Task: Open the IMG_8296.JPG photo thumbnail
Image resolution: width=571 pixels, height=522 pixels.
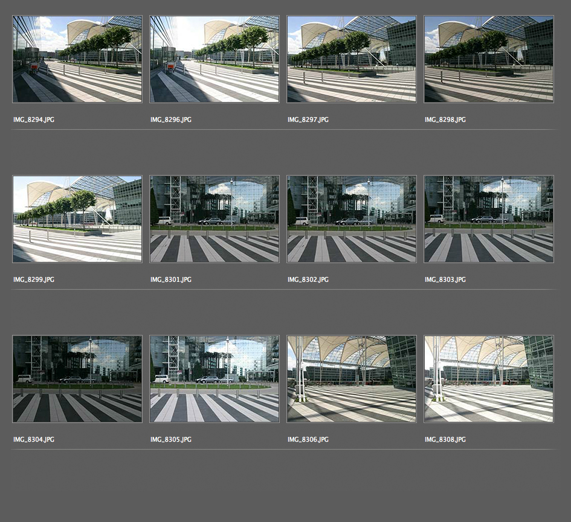Action: 215,59
